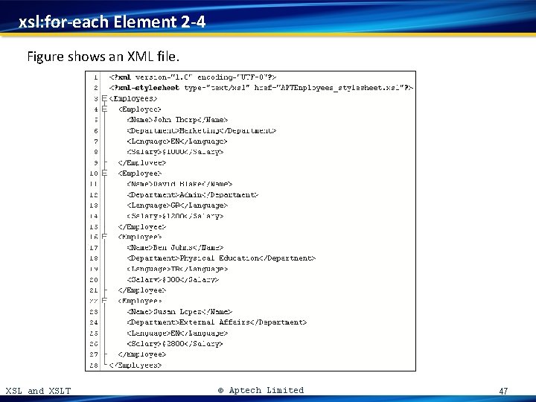This screenshot has width=536, height=402.
Task: Click the closing </Employees> tag on line 28
Action: [x=135, y=365]
